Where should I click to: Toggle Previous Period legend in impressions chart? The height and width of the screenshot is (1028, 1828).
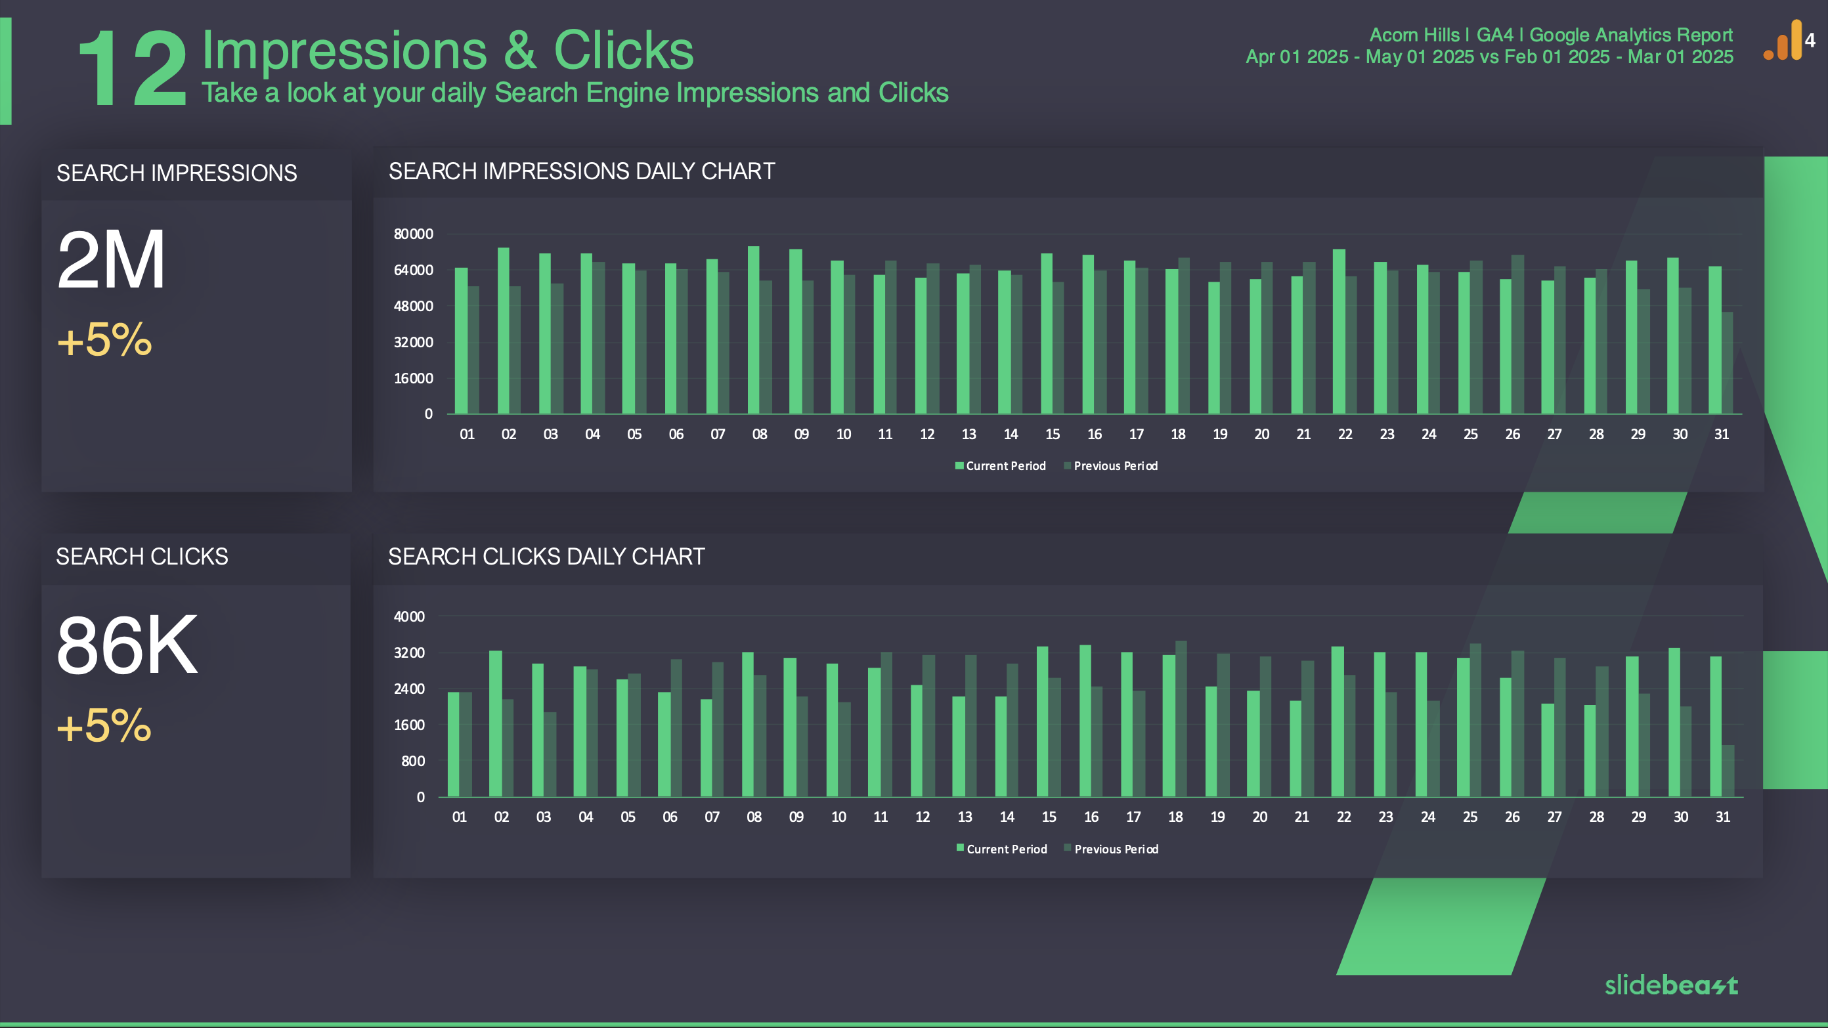pyautogui.click(x=1110, y=464)
